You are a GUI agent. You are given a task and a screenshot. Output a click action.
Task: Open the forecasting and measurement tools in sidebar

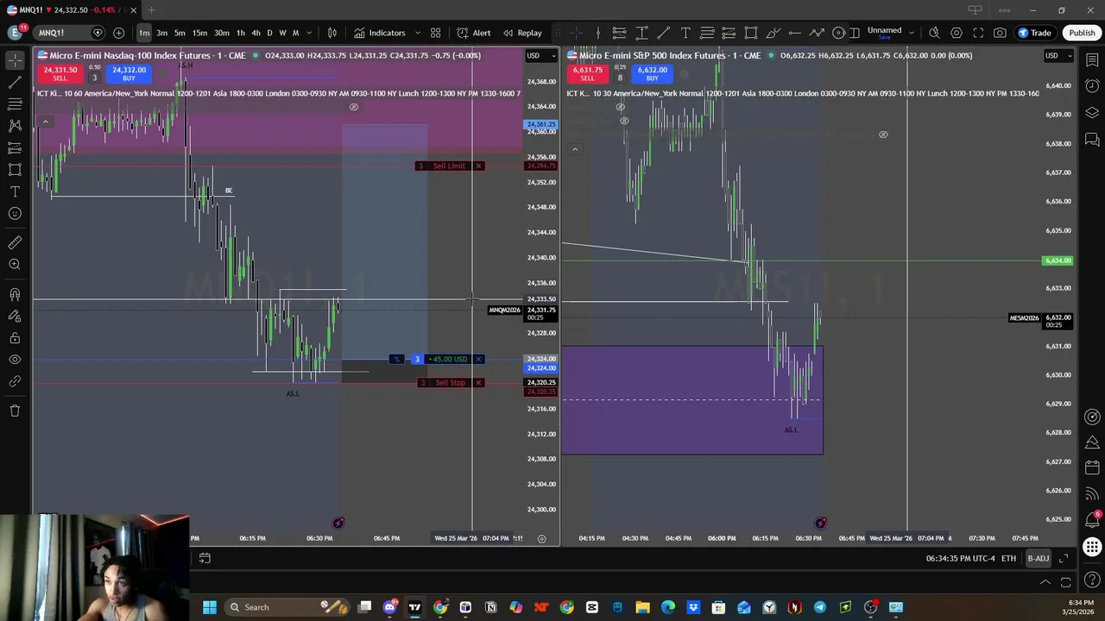pos(15,147)
